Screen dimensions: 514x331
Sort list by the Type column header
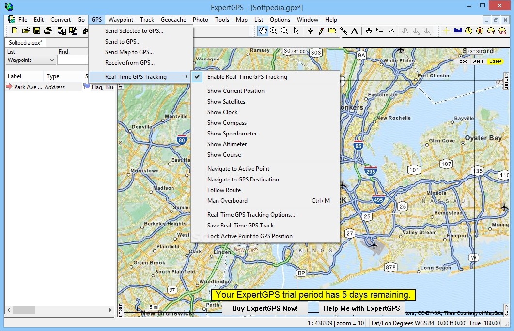62,76
